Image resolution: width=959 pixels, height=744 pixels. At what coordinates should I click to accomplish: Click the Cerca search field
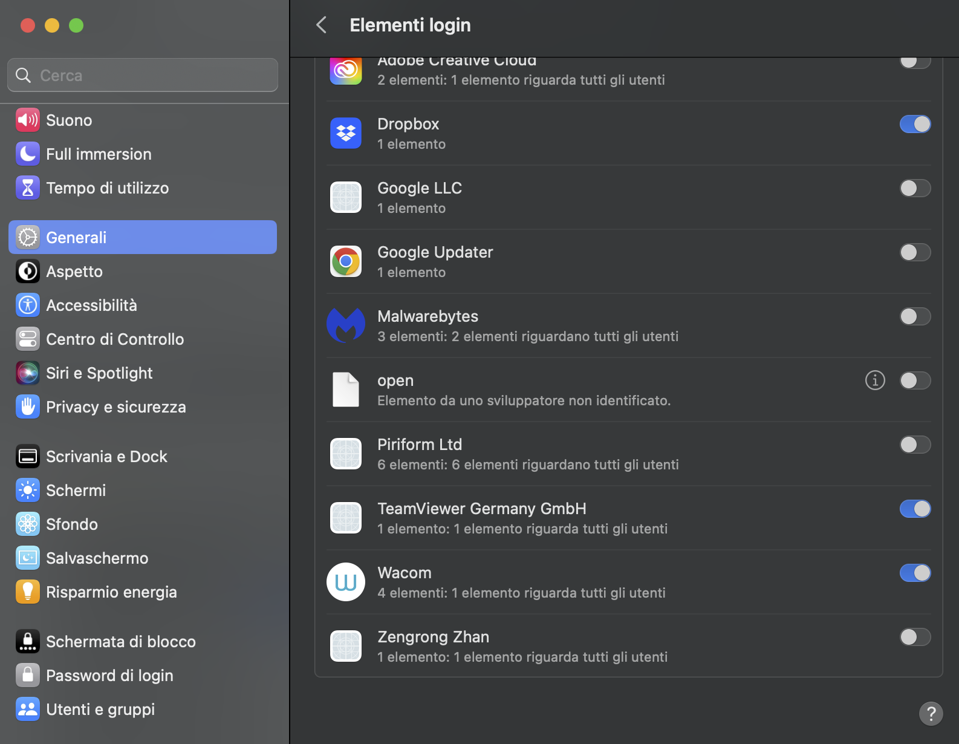click(143, 75)
